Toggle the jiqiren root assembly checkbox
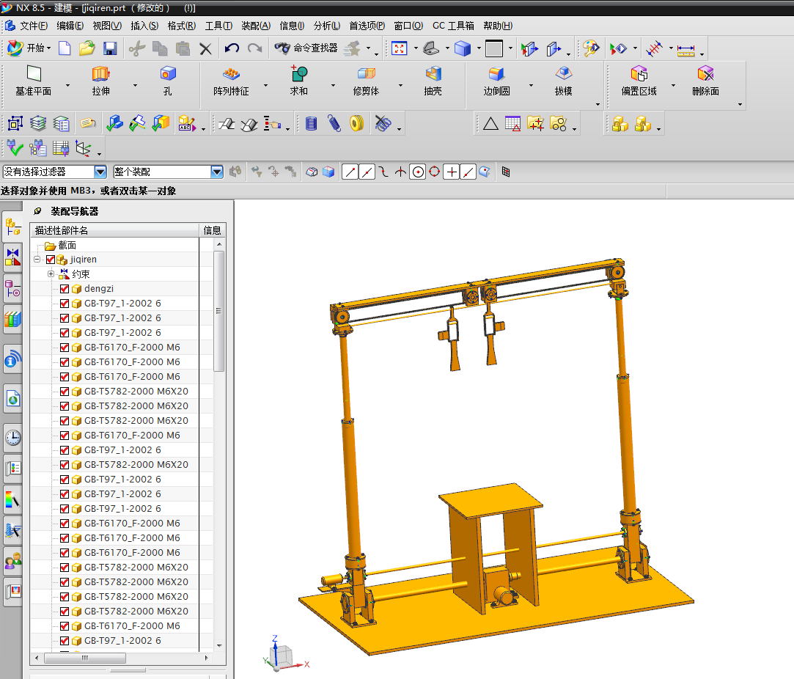This screenshot has width=794, height=679. (x=51, y=260)
